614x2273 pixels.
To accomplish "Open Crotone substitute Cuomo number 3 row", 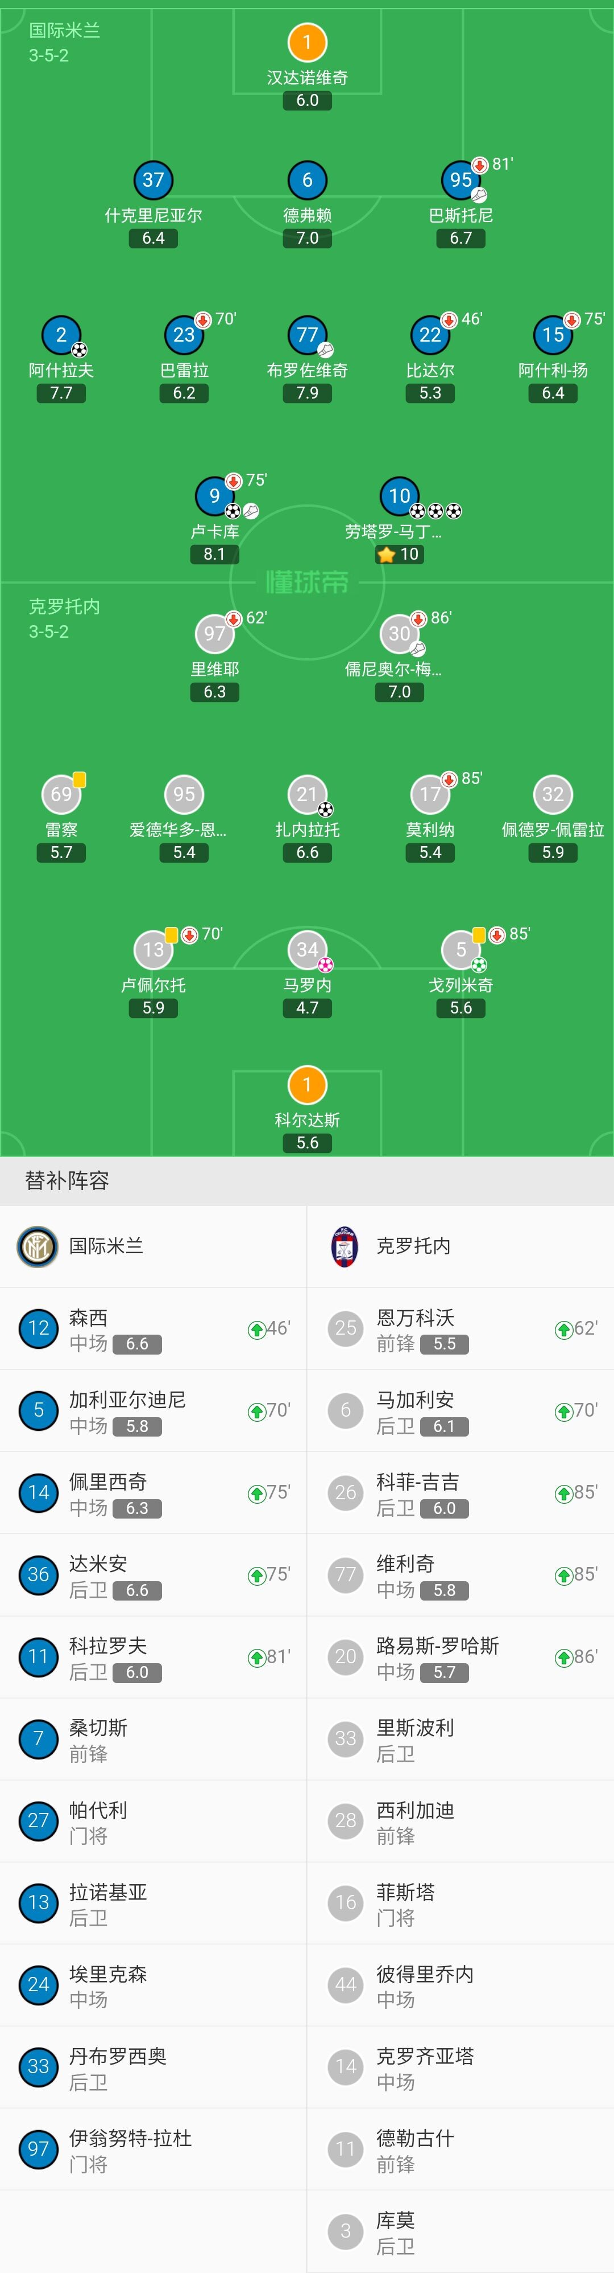I will [460, 2231].
